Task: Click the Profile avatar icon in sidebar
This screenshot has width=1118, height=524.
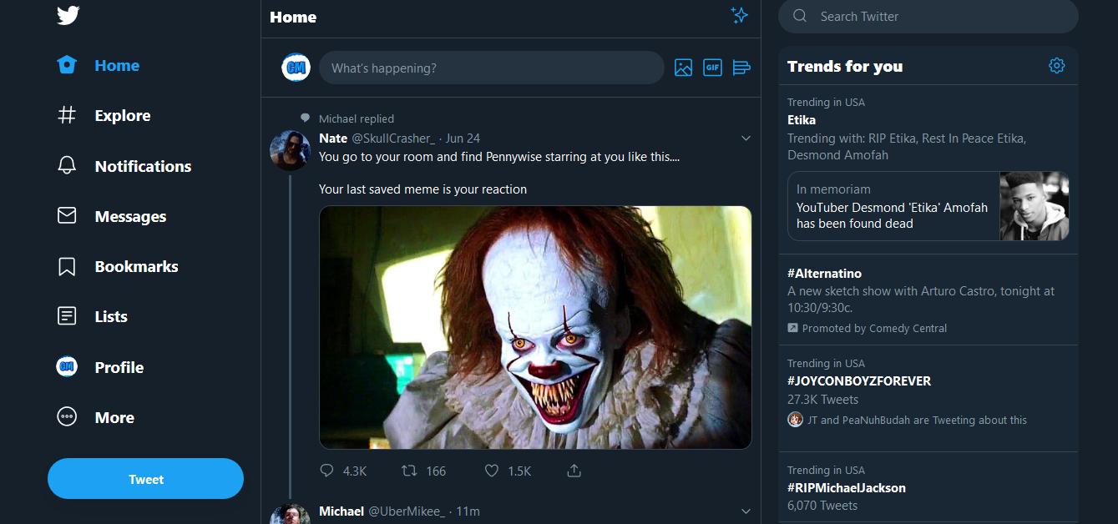Action: tap(67, 366)
